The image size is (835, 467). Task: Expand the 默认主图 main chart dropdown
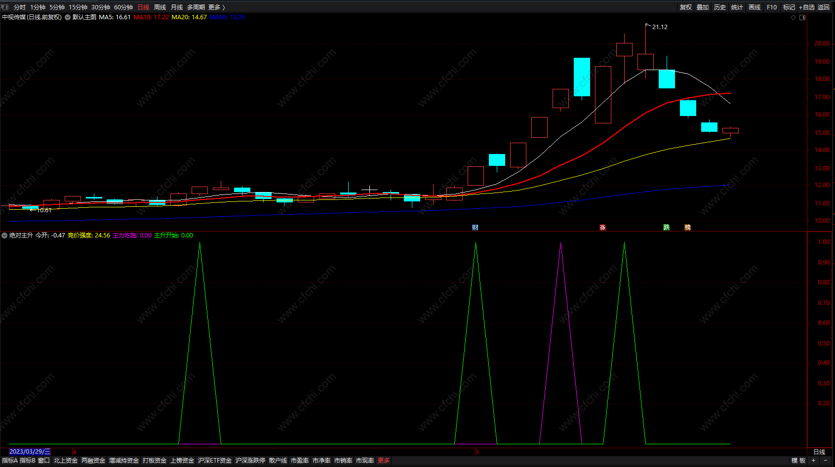68,17
